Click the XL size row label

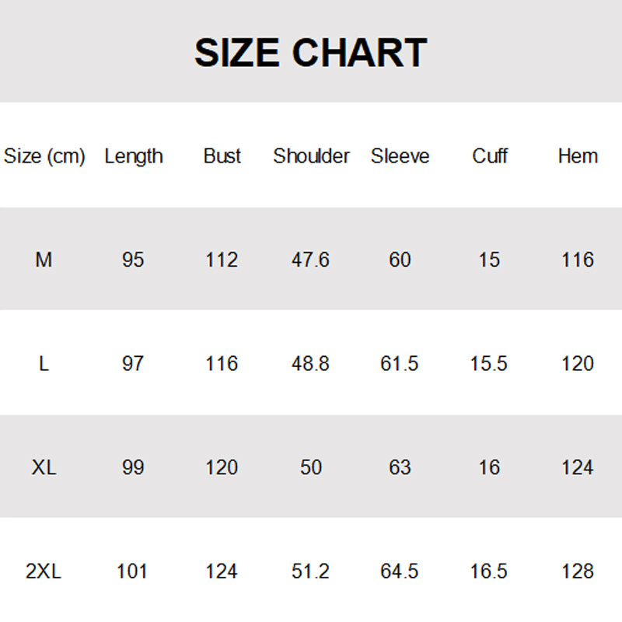coord(44,467)
